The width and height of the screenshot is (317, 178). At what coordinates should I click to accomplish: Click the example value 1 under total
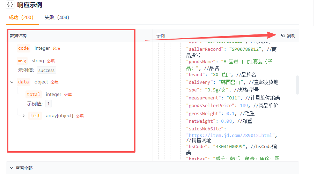pos(48,104)
